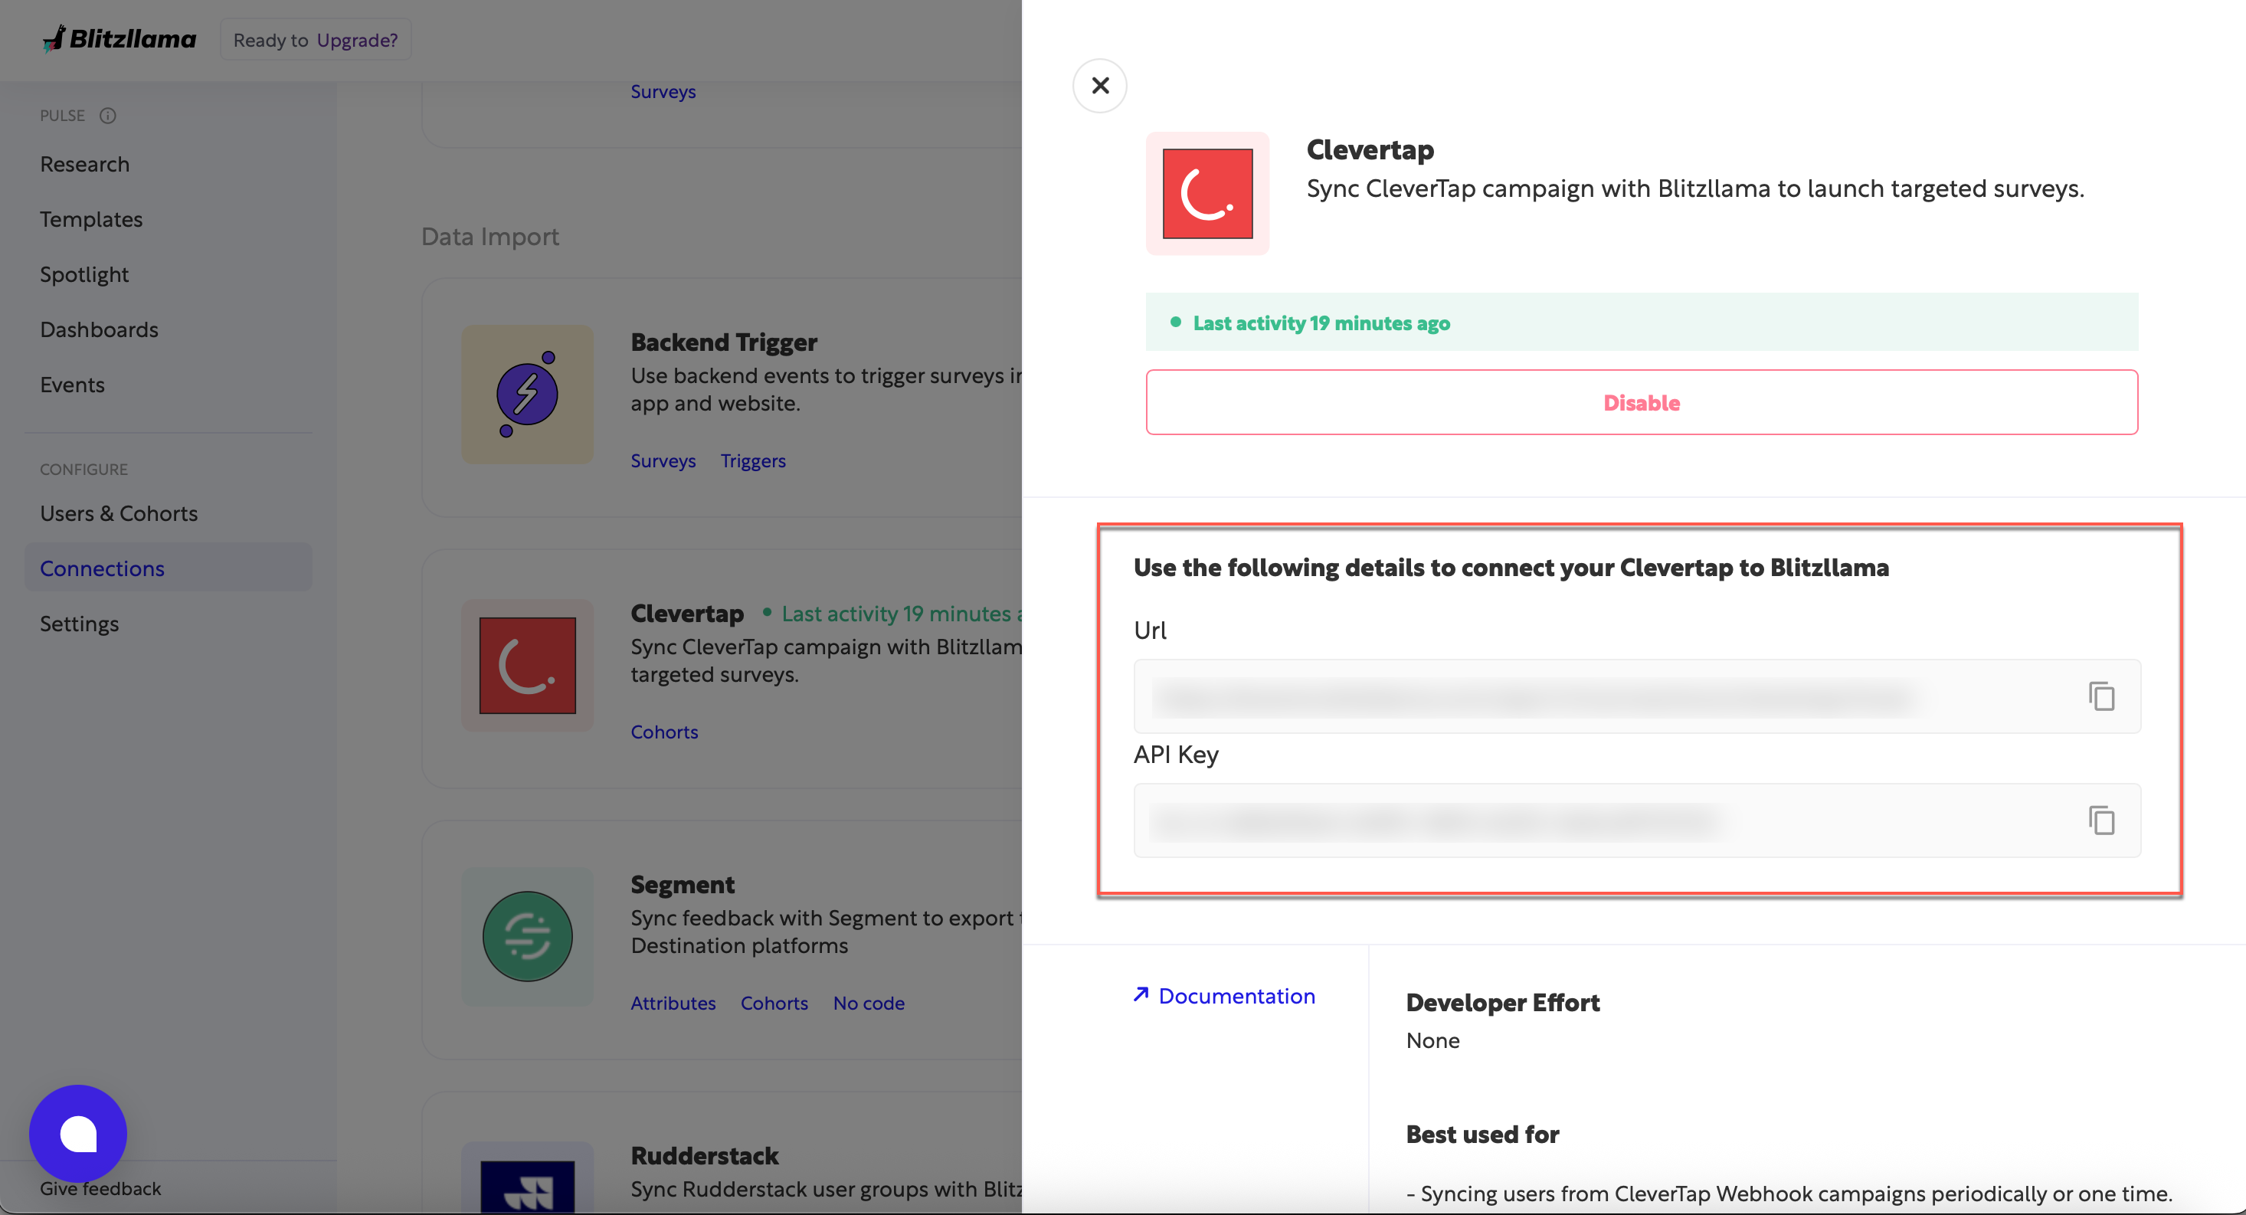Copy the Clevertap API Key
Screen dimensions: 2246x1215
(2101, 820)
